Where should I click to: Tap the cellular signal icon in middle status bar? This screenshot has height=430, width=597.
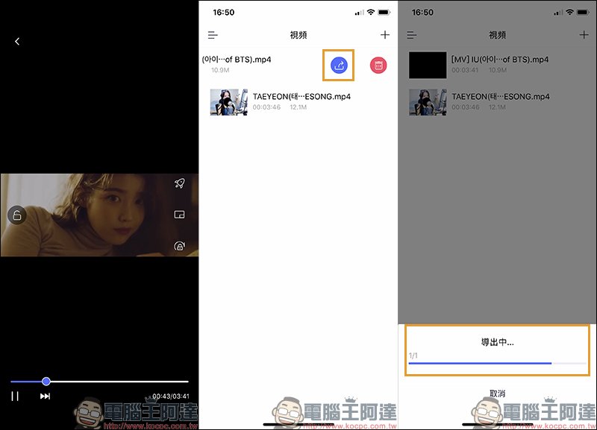point(359,13)
